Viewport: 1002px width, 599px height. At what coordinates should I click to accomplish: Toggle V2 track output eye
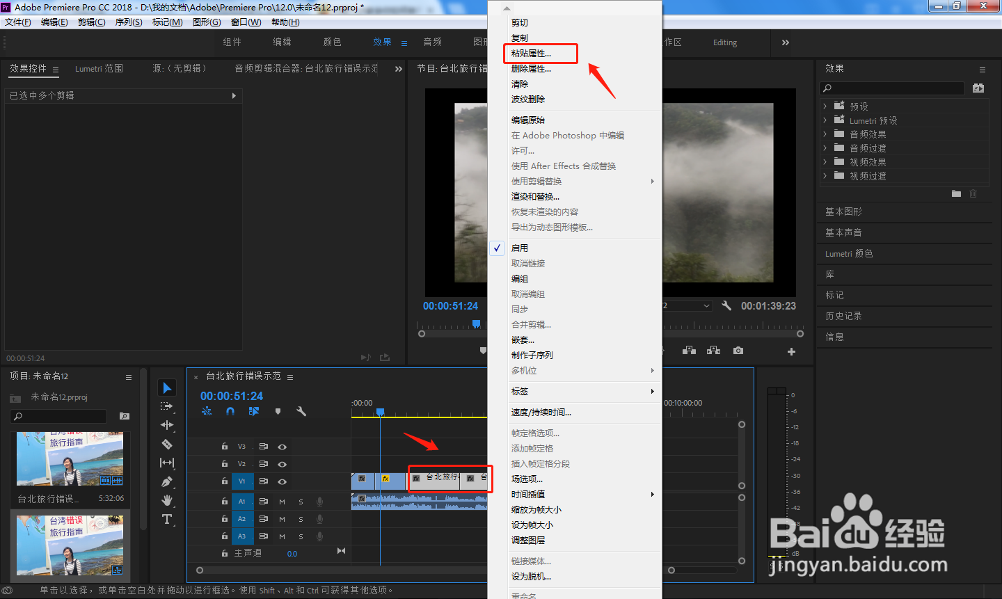pos(282,464)
